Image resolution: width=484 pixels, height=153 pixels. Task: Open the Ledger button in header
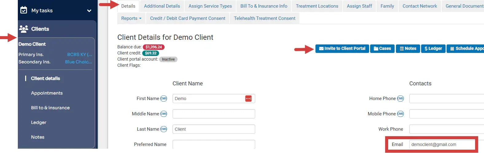tap(433, 49)
